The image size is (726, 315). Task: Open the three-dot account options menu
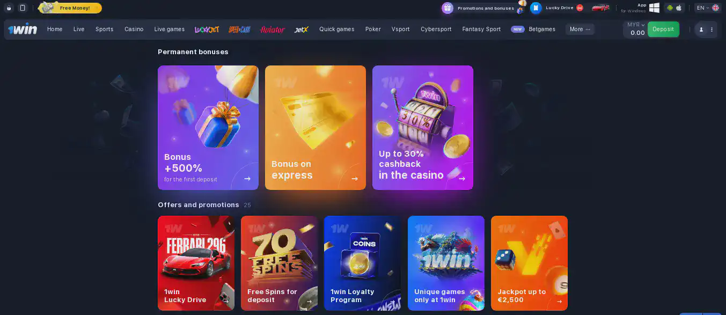click(x=712, y=30)
